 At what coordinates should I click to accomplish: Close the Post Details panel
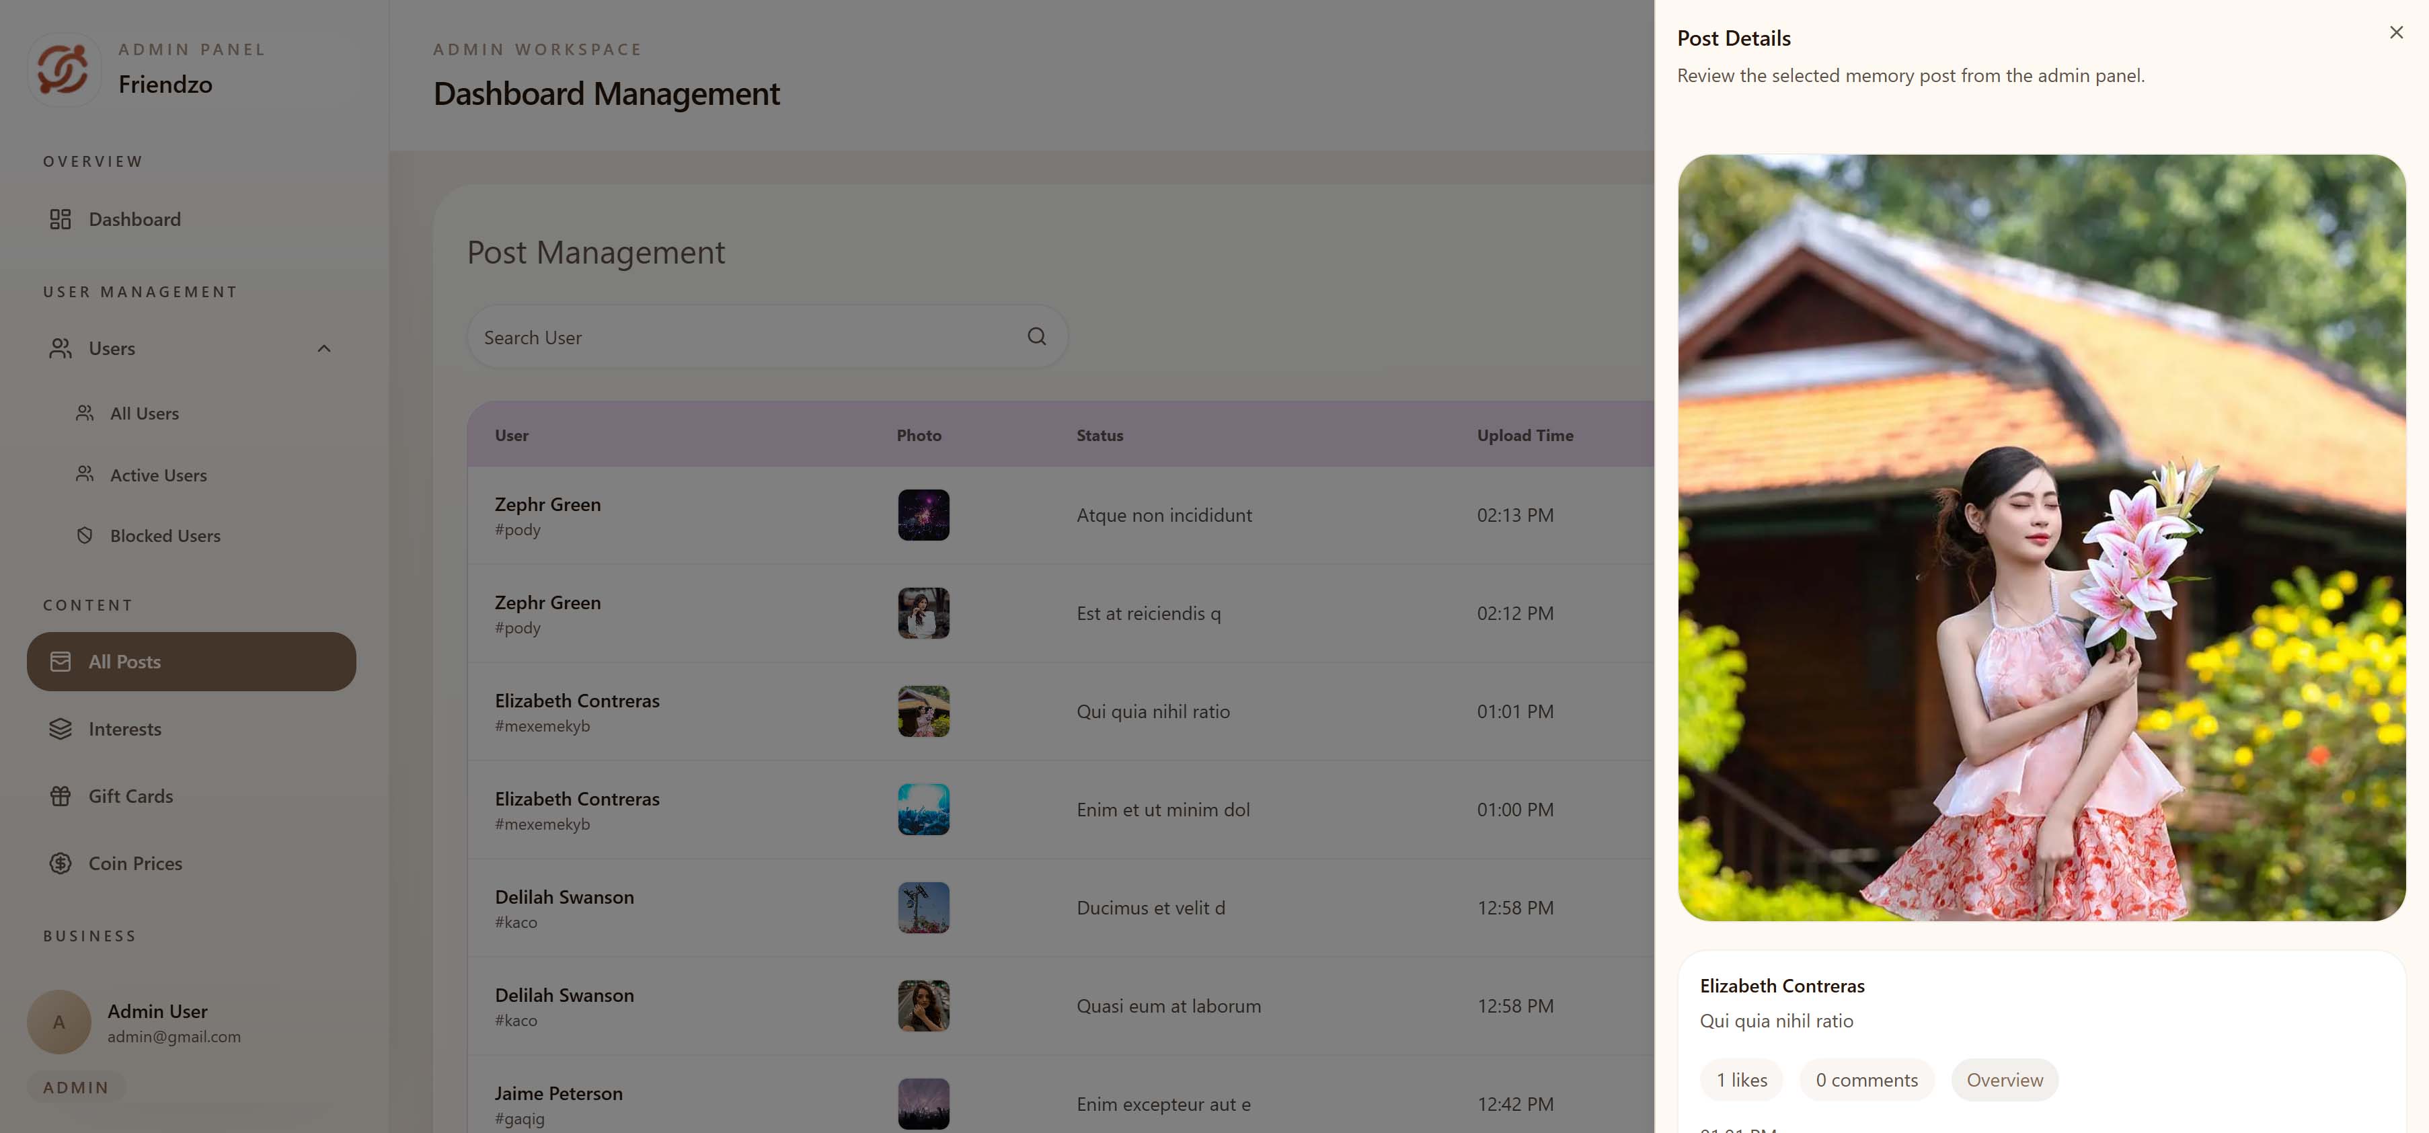2395,31
